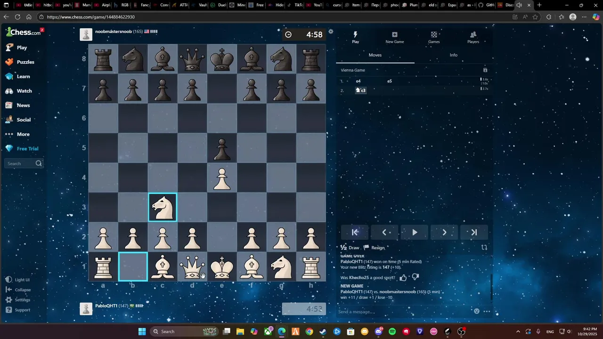Open Windows Start menu
Image resolution: width=603 pixels, height=339 pixels.
pos(142,331)
